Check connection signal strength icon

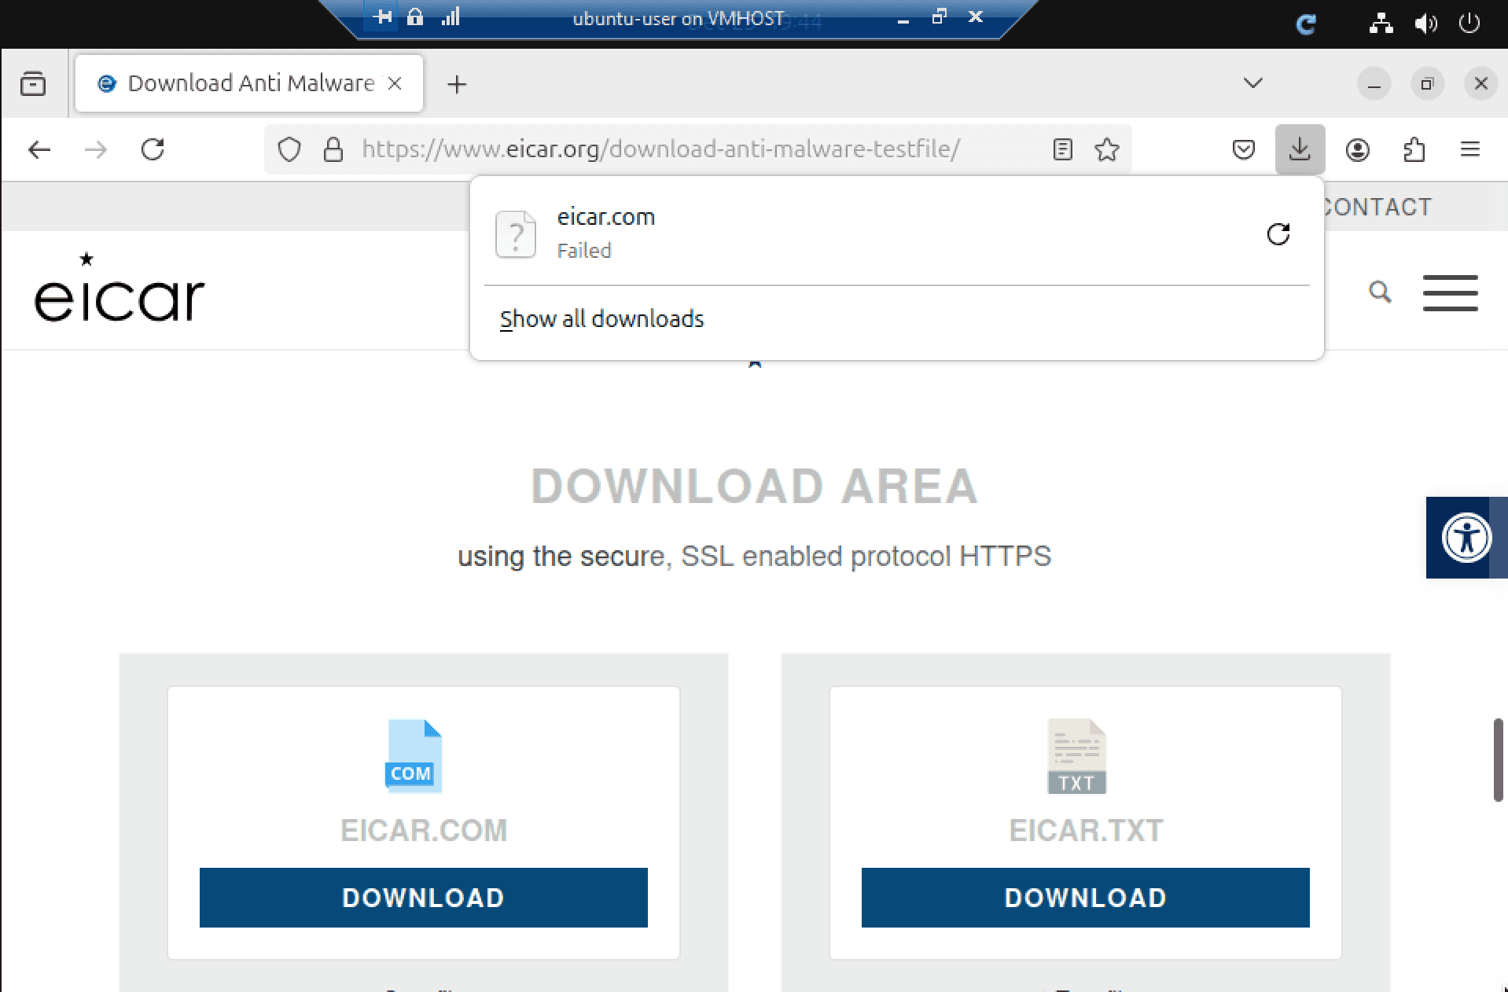pos(451,17)
